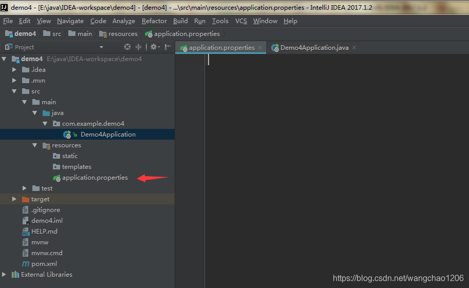Collapse the src folder
469x288 pixels.
[x=14, y=91]
